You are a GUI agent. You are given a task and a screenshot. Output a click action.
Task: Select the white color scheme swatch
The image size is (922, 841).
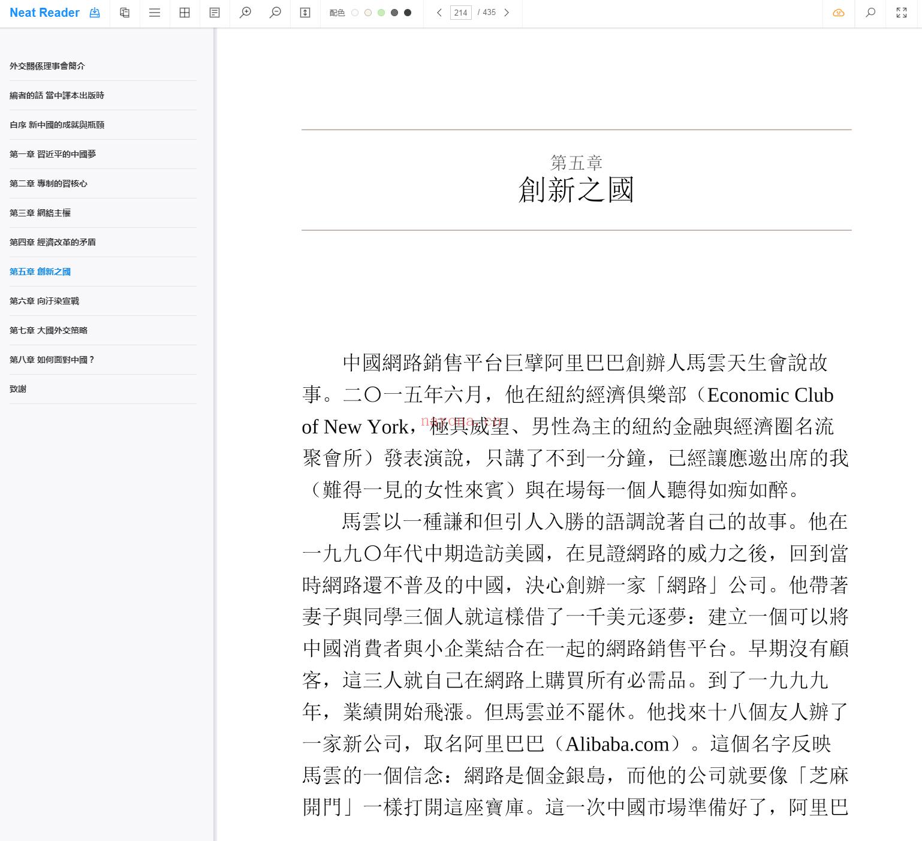pos(355,13)
